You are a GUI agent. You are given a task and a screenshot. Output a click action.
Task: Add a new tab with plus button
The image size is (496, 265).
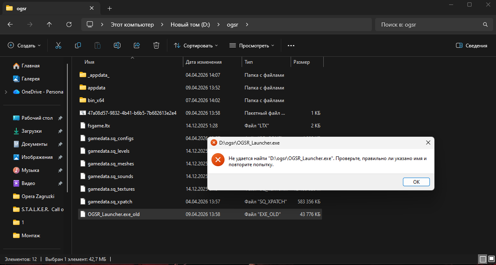109,8
